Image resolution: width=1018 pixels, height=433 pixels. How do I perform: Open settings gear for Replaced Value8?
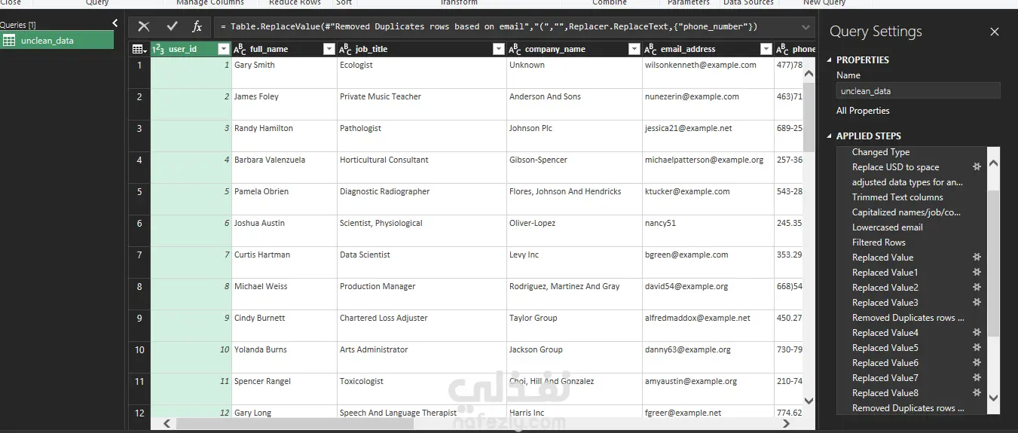pos(977,393)
